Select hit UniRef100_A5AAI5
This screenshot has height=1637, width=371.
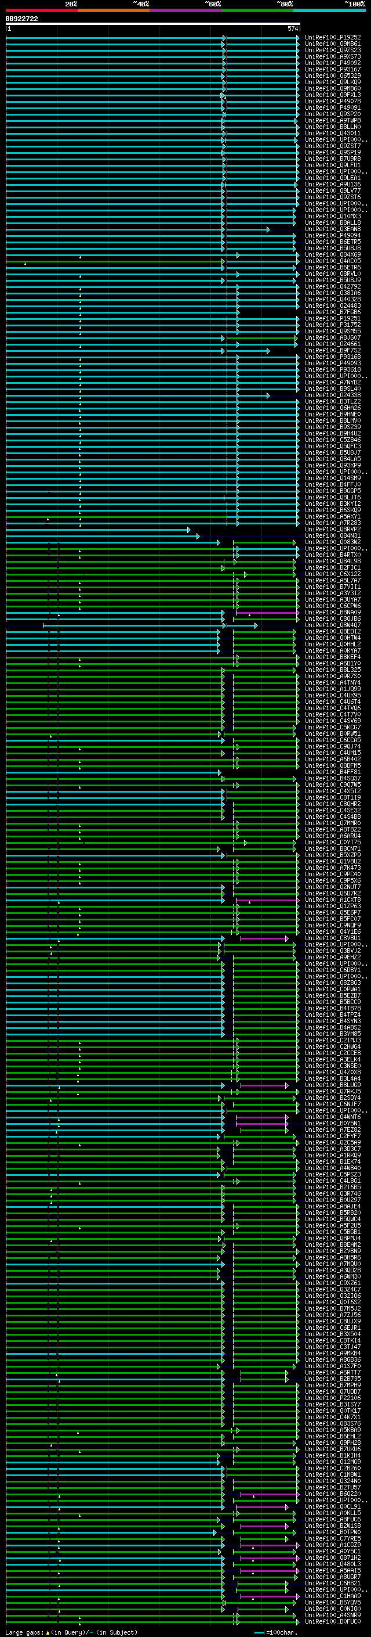(333, 1570)
